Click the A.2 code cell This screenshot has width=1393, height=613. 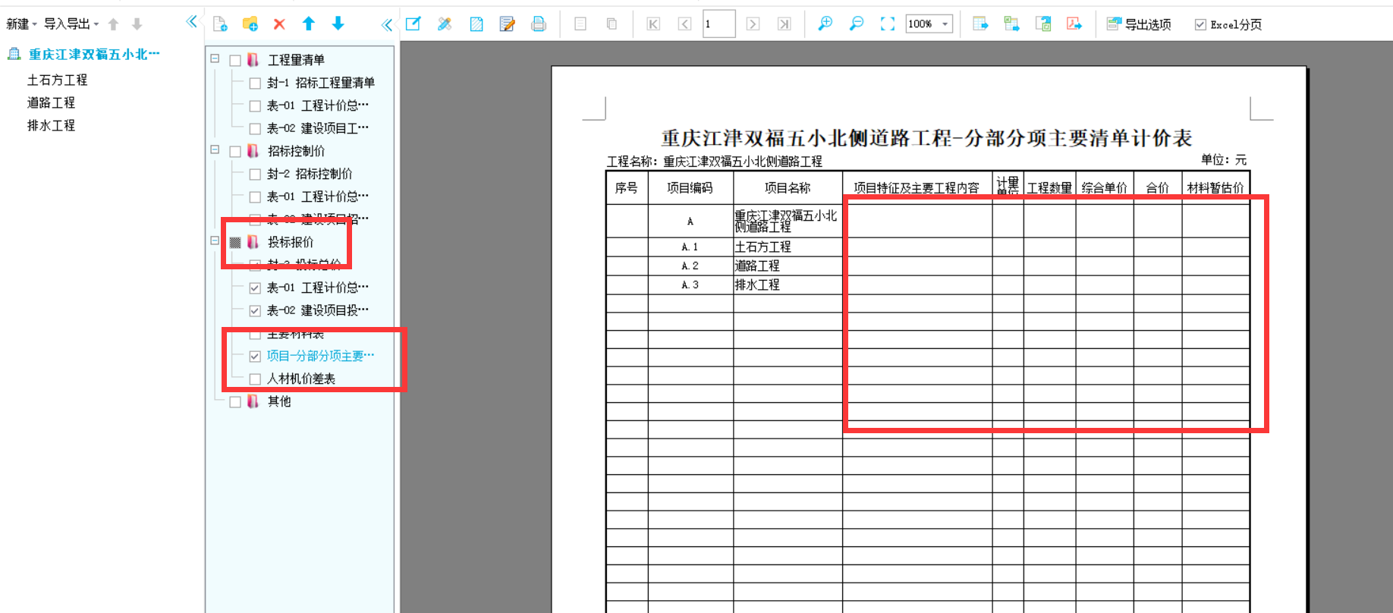(x=690, y=266)
